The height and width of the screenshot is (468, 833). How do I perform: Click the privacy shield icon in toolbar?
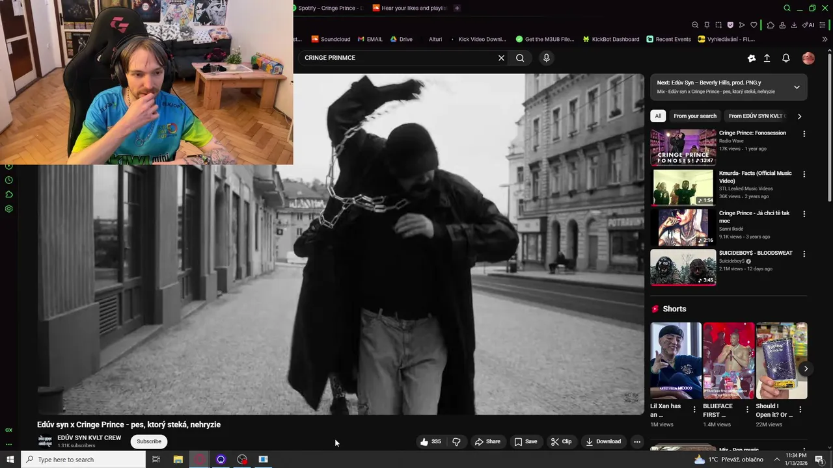coord(730,25)
